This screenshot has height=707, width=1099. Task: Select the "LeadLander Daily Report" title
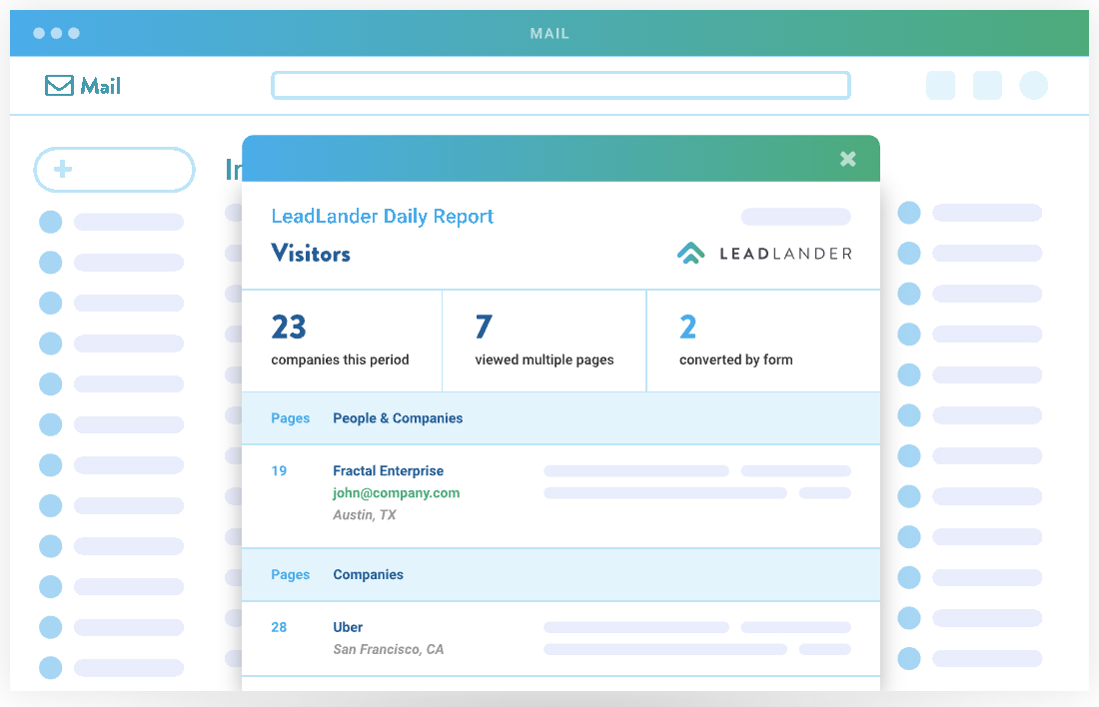coord(382,216)
